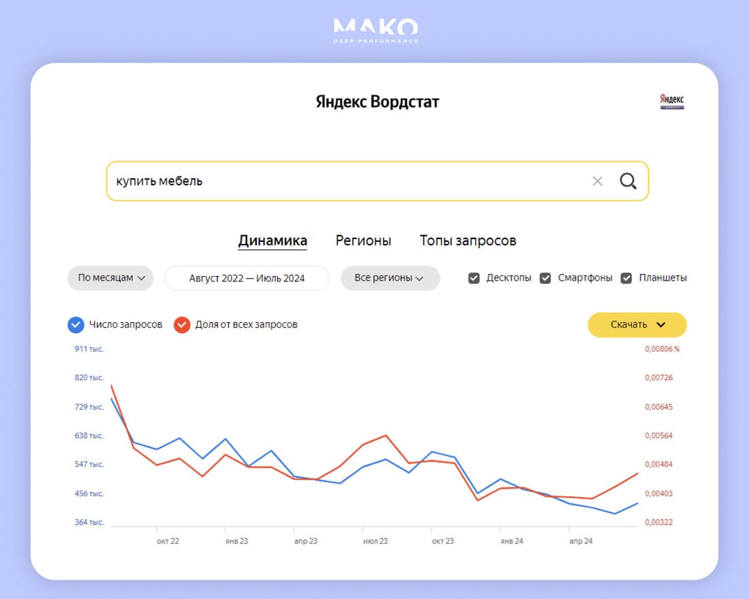The height and width of the screenshot is (599, 749).
Task: Click the 0,00645 axis label
Action: click(658, 407)
